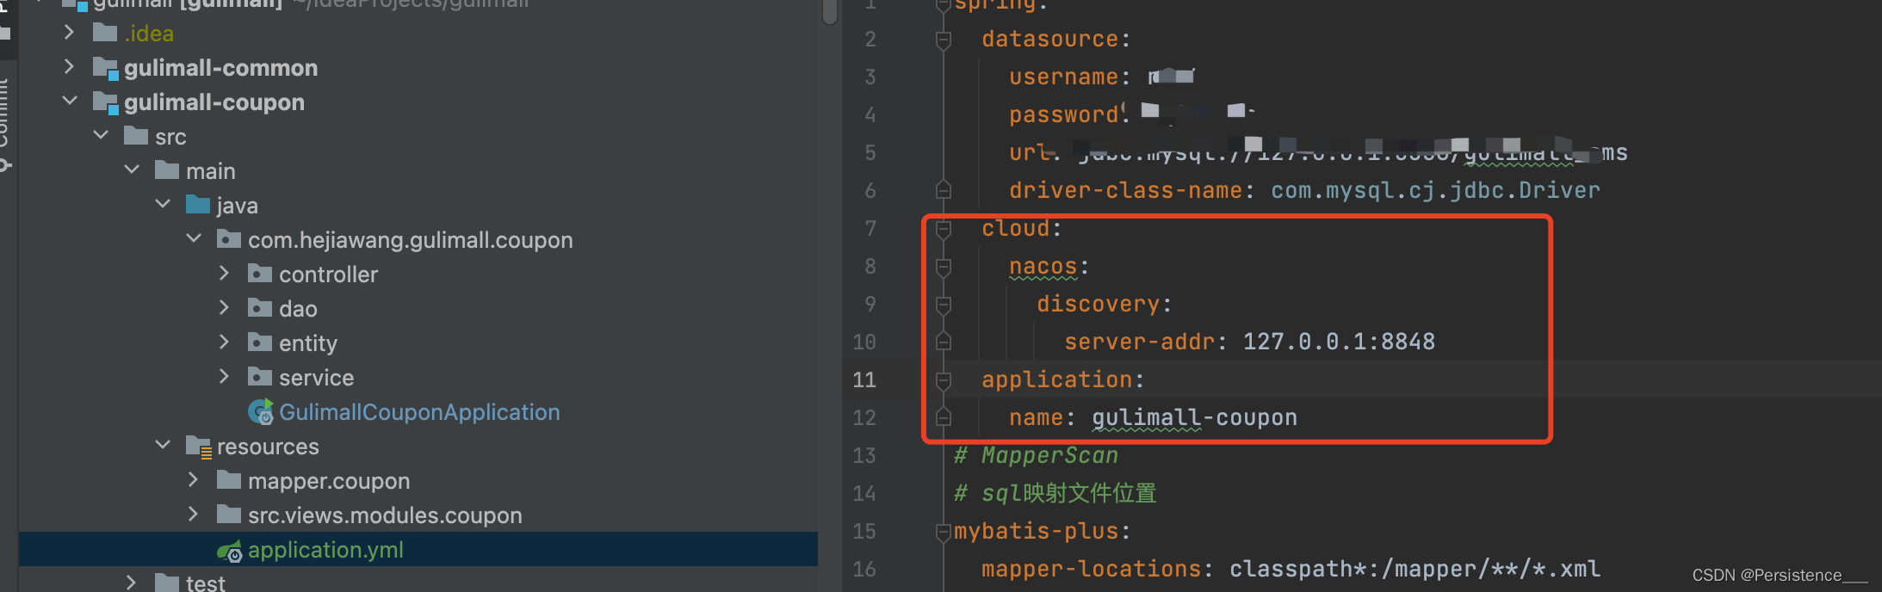Click the .idea folder icon
Screen dimensions: 1882x592
pos(105,33)
